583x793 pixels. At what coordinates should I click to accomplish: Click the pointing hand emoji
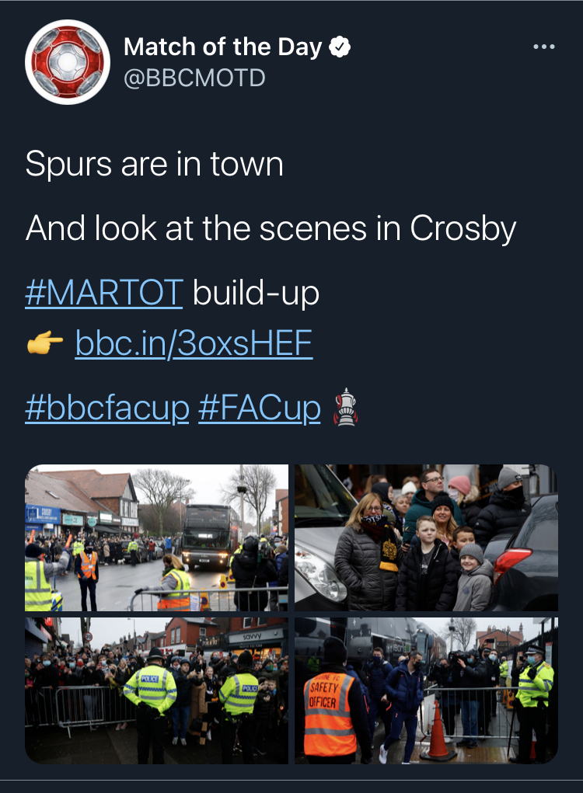[x=45, y=343]
